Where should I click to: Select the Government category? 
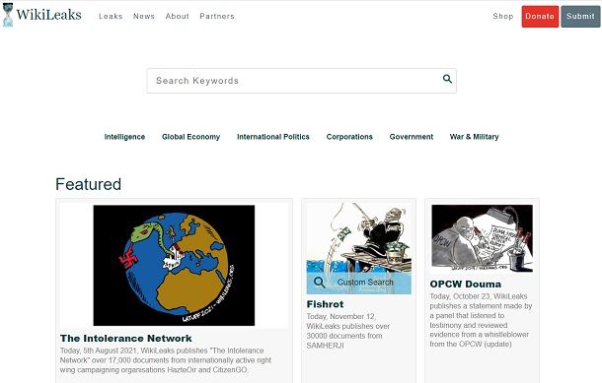pos(412,137)
